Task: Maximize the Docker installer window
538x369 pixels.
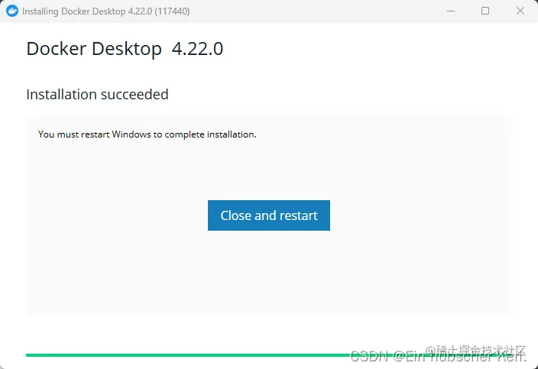Action: tap(485, 11)
